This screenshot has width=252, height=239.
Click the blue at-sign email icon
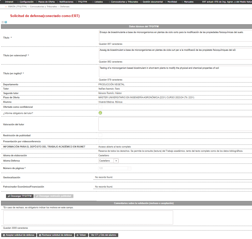(6, 22)
